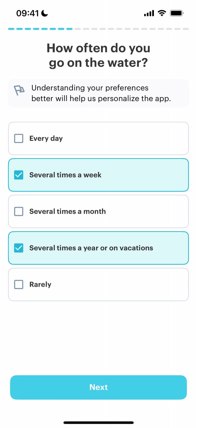Check the Every day checkbox

point(19,138)
